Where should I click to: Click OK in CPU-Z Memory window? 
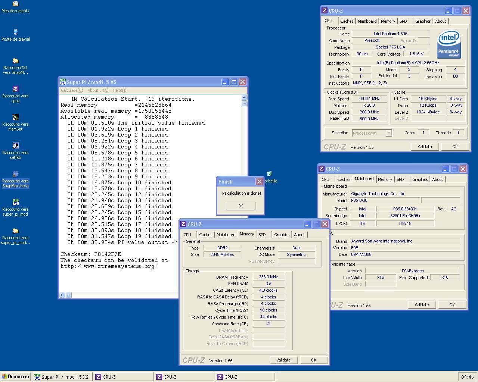[x=314, y=360]
